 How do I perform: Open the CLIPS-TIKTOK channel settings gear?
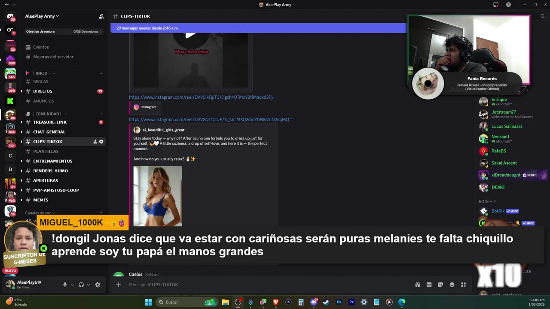101,142
